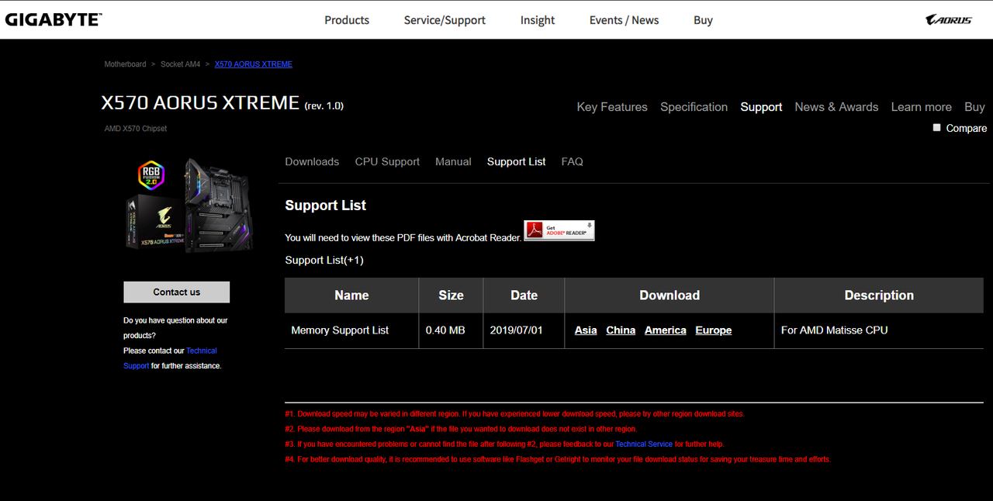The height and width of the screenshot is (501, 993).
Task: Click the AMD X570 Chipset subtitle
Action: pos(136,129)
